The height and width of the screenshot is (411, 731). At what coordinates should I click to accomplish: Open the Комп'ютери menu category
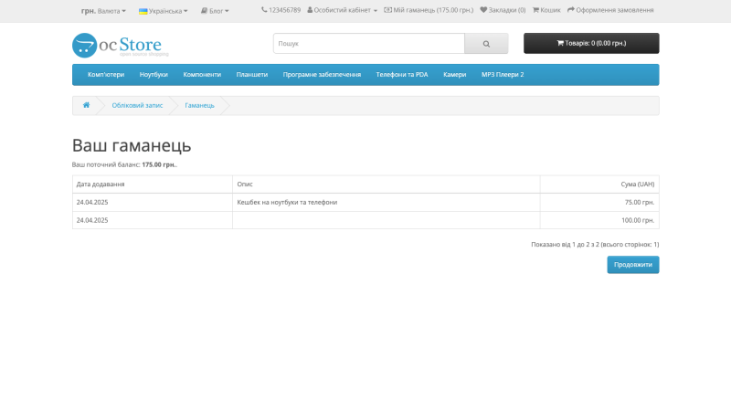click(x=106, y=75)
